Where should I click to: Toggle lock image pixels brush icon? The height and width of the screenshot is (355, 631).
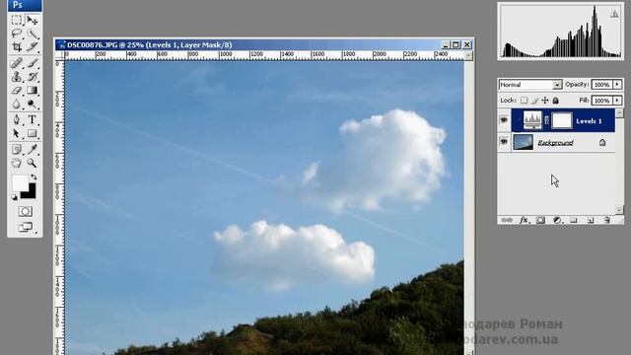534,101
